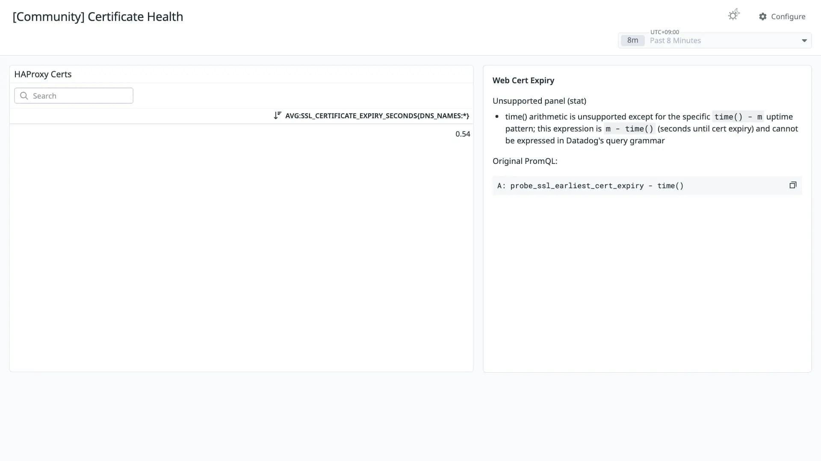Sort by AVG:SSL_CERTIFICATE_EXPIRY_SECONDS column header
The height and width of the screenshot is (461, 821).
(x=377, y=116)
